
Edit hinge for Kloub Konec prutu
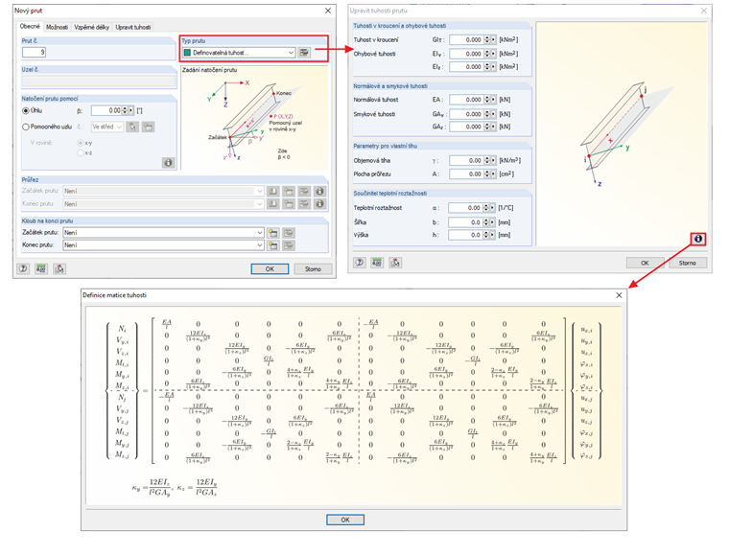[289, 245]
